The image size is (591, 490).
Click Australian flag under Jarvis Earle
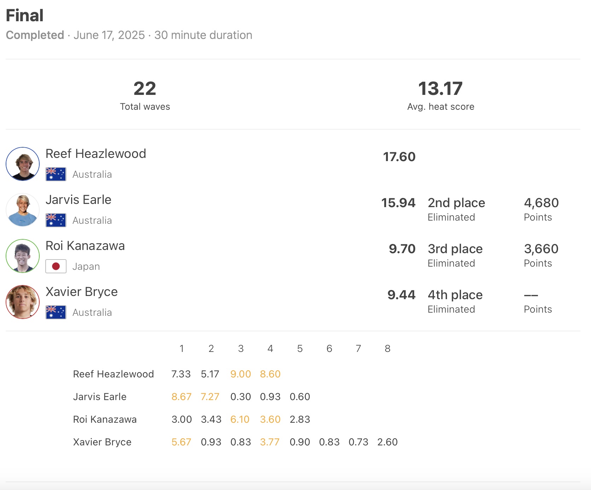[56, 220]
